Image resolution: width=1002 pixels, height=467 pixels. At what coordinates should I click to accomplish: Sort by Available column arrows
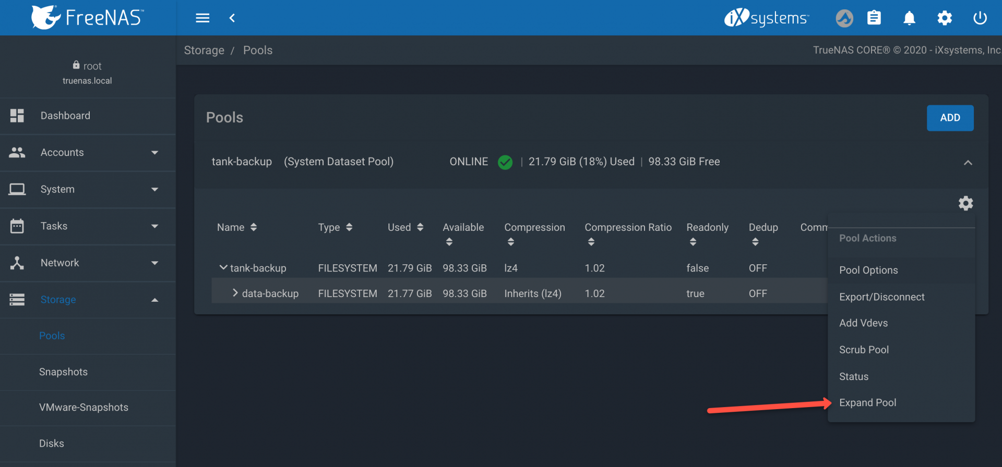(449, 242)
